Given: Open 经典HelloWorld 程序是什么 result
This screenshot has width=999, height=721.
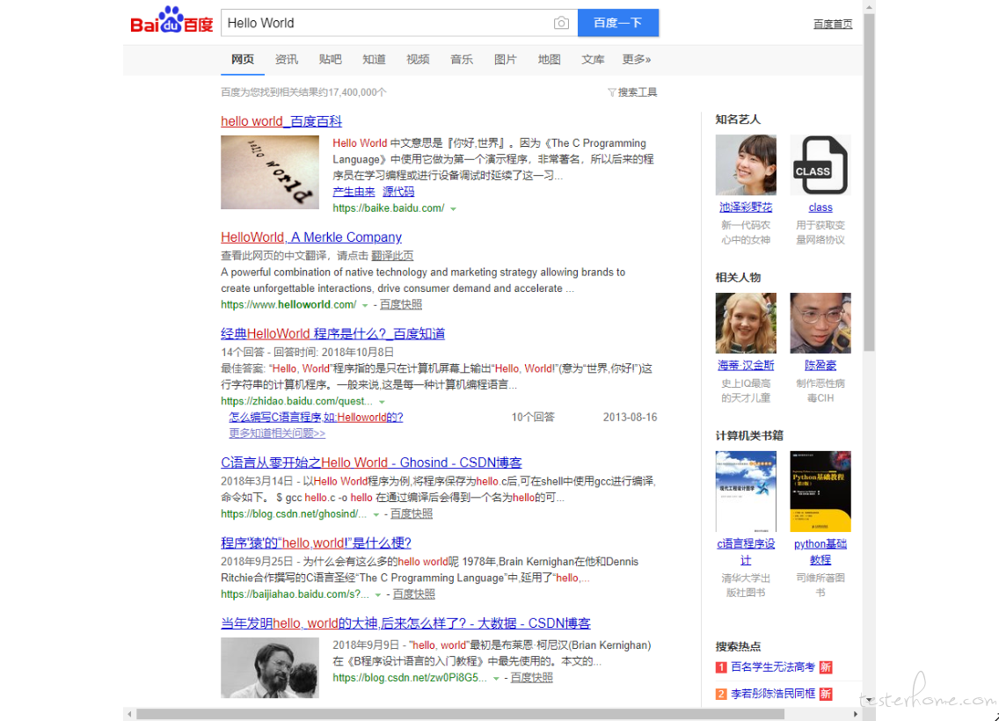Looking at the screenshot, I should [x=332, y=334].
